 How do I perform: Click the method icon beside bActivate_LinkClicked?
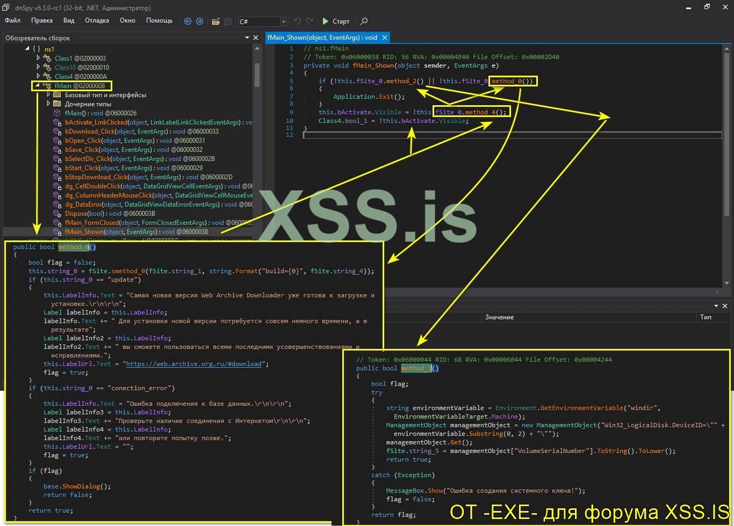click(57, 122)
